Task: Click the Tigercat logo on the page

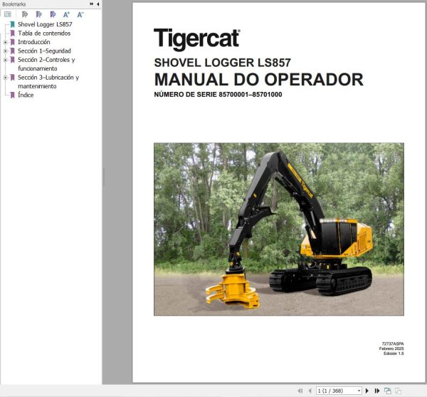Action: click(197, 39)
